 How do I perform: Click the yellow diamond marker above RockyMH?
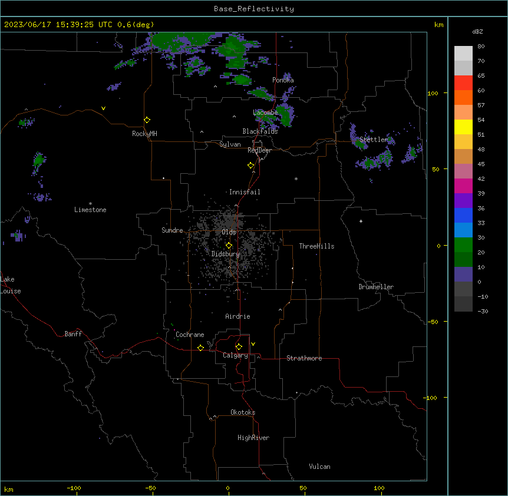point(147,120)
